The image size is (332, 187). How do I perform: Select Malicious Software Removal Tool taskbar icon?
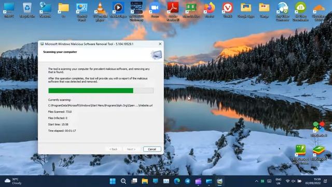click(219, 181)
